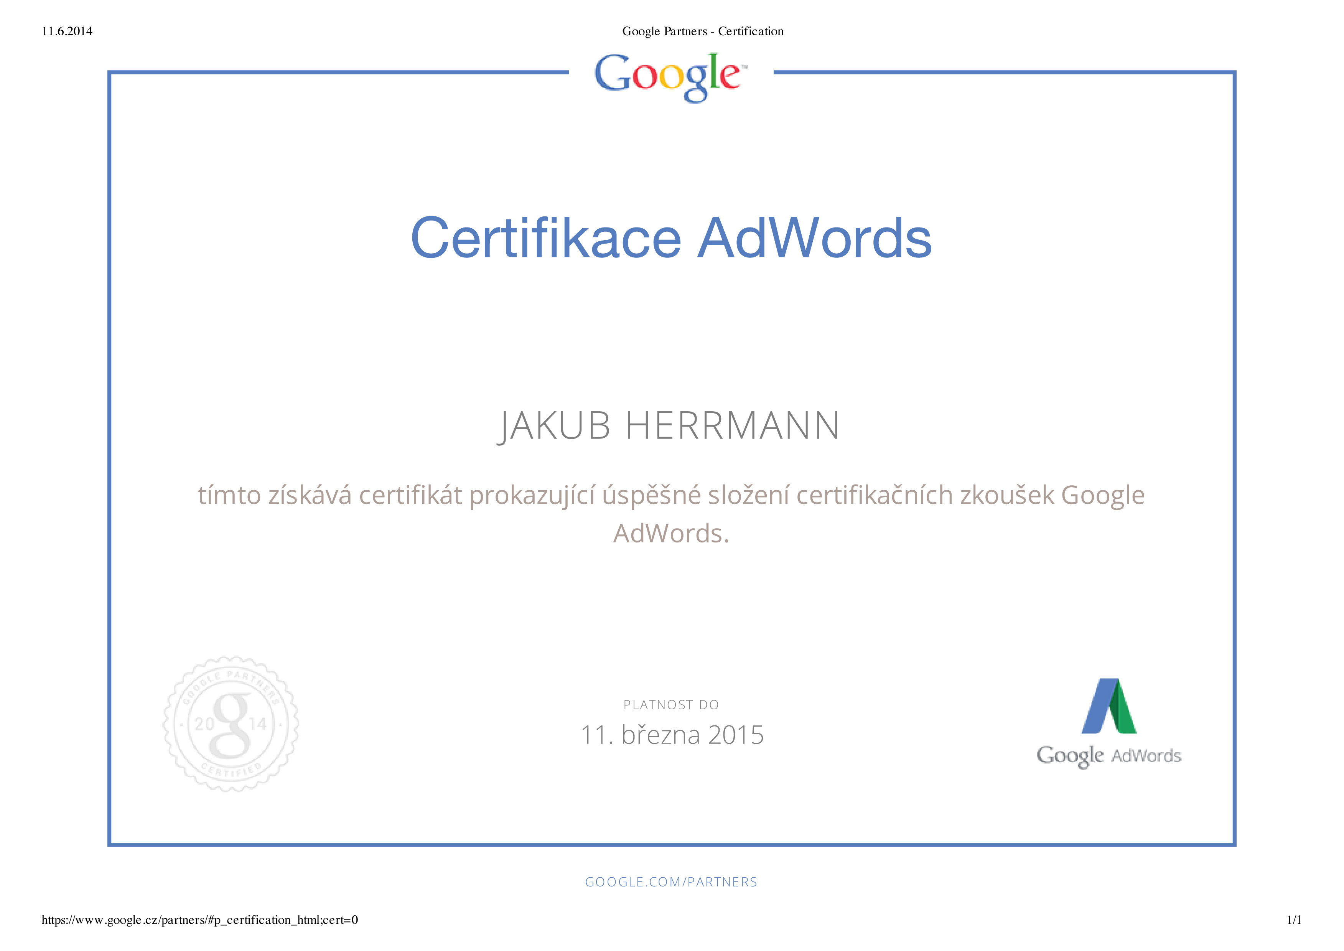Select the heading 'Certifikace AdWords'

coord(671,238)
